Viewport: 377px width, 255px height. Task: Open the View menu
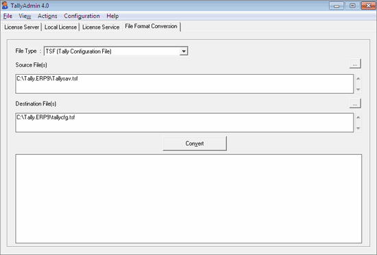tap(25, 16)
